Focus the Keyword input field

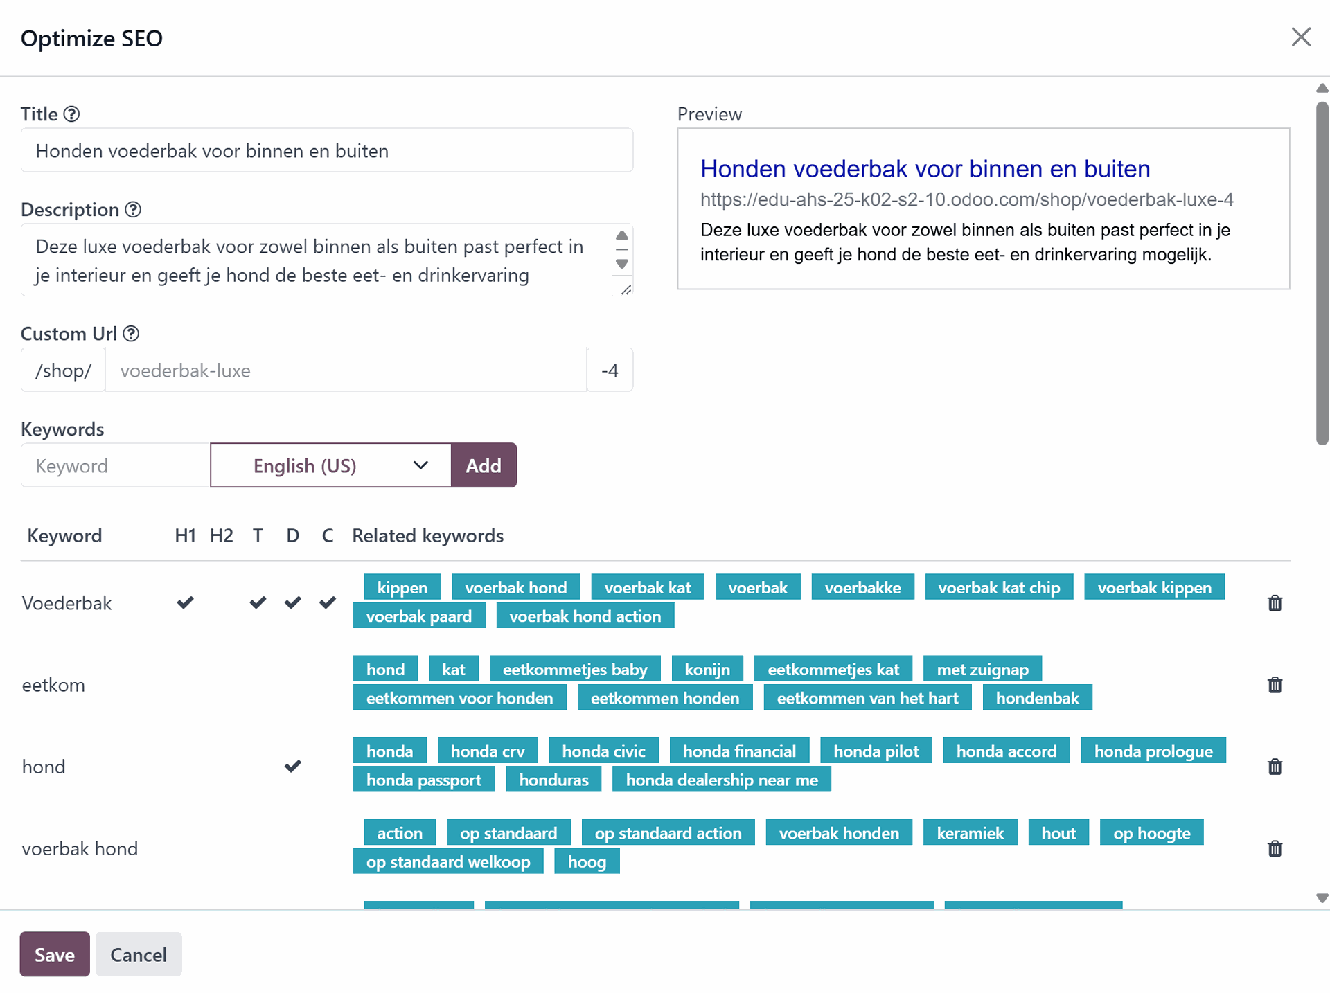click(x=116, y=465)
